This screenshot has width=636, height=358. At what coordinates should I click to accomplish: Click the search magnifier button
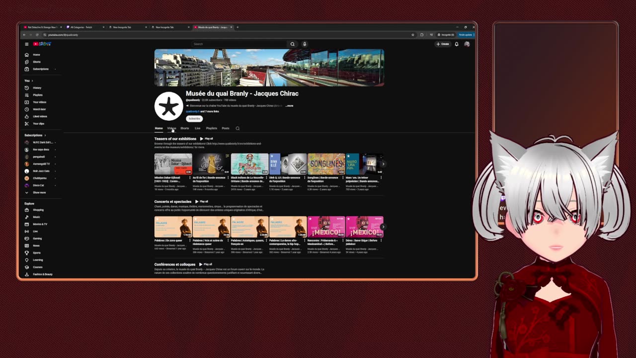[292, 44]
